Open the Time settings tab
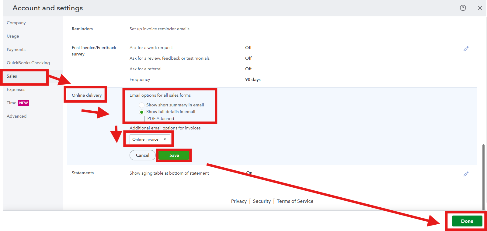Viewport: 487px width, 231px height. [x=12, y=103]
